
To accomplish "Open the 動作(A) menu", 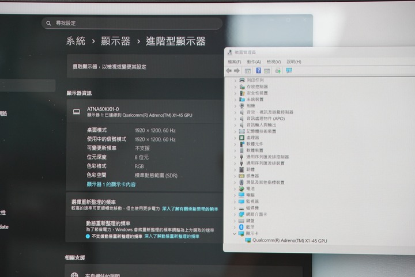I will click(x=254, y=62).
